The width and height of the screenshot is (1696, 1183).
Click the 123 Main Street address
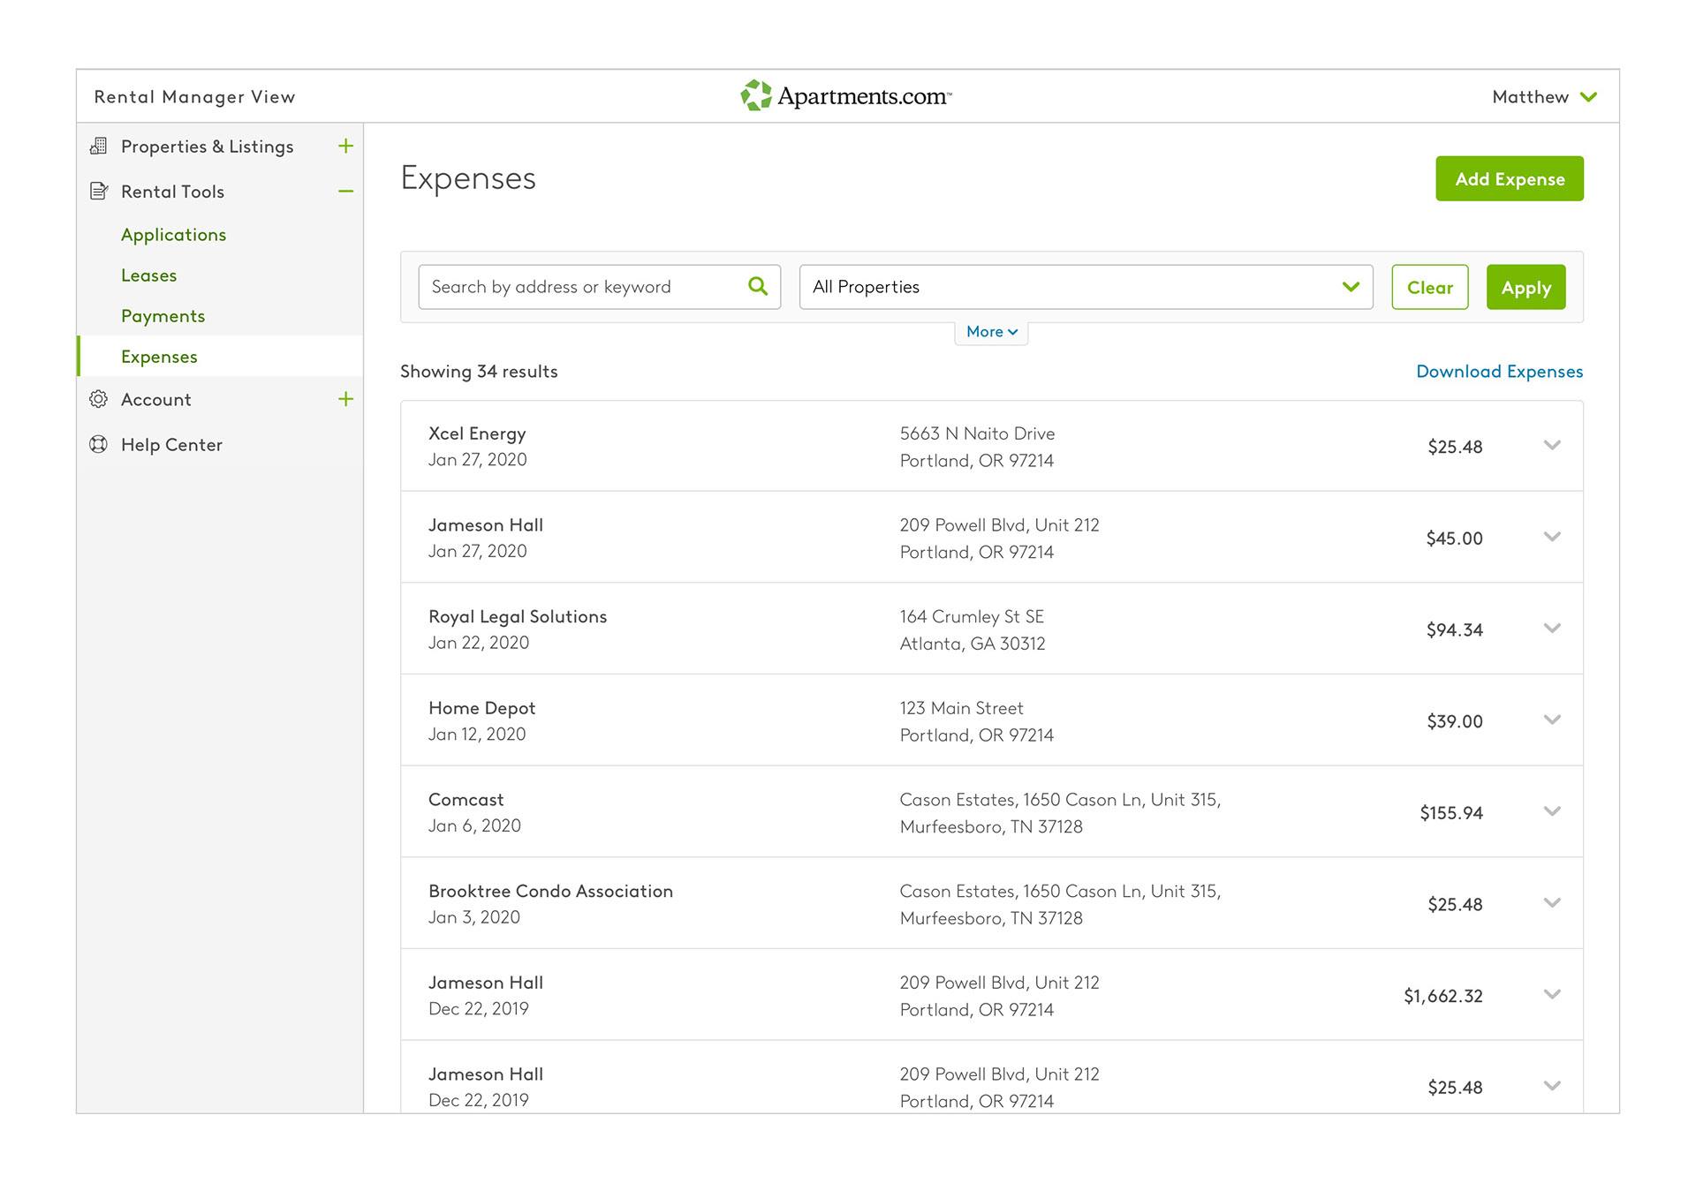961,708
